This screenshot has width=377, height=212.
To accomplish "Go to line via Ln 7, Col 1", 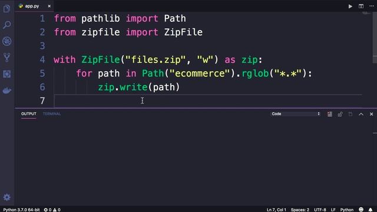I will tap(276, 210).
